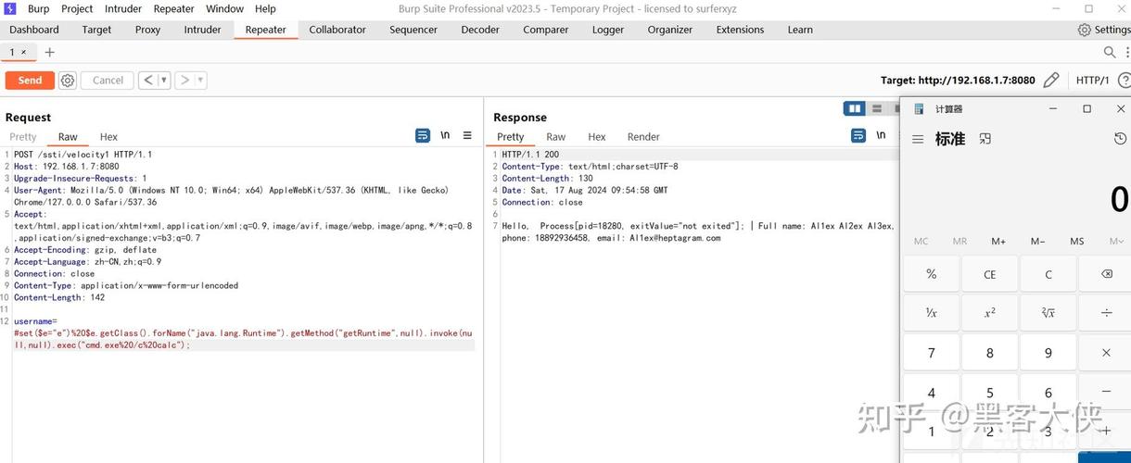Open request settings gear next to Send
This screenshot has width=1131, height=463.
(68, 81)
